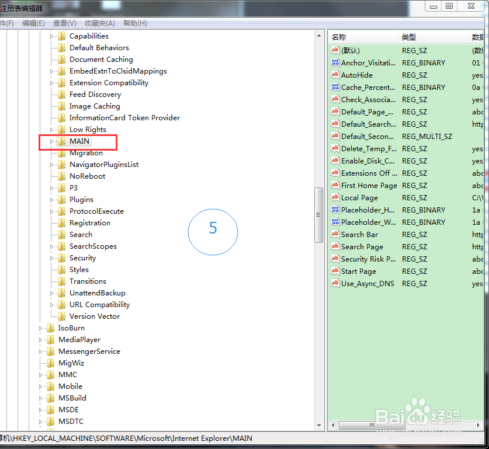Click the MigWiz folder icon
Viewport: 489px width, 449px height.
[x=50, y=363]
